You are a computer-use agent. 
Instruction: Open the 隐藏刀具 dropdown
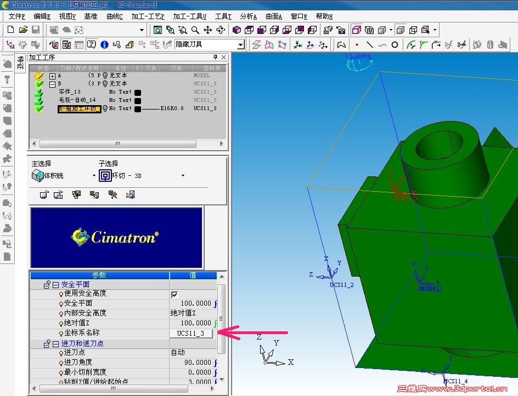click(x=241, y=44)
